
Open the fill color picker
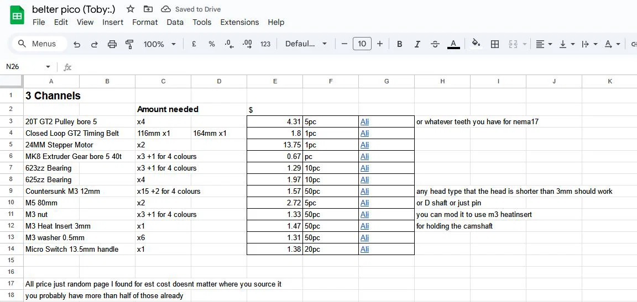point(476,44)
